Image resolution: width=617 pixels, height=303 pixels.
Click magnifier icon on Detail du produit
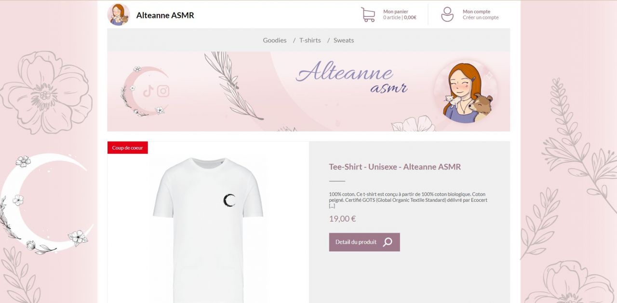coord(388,242)
